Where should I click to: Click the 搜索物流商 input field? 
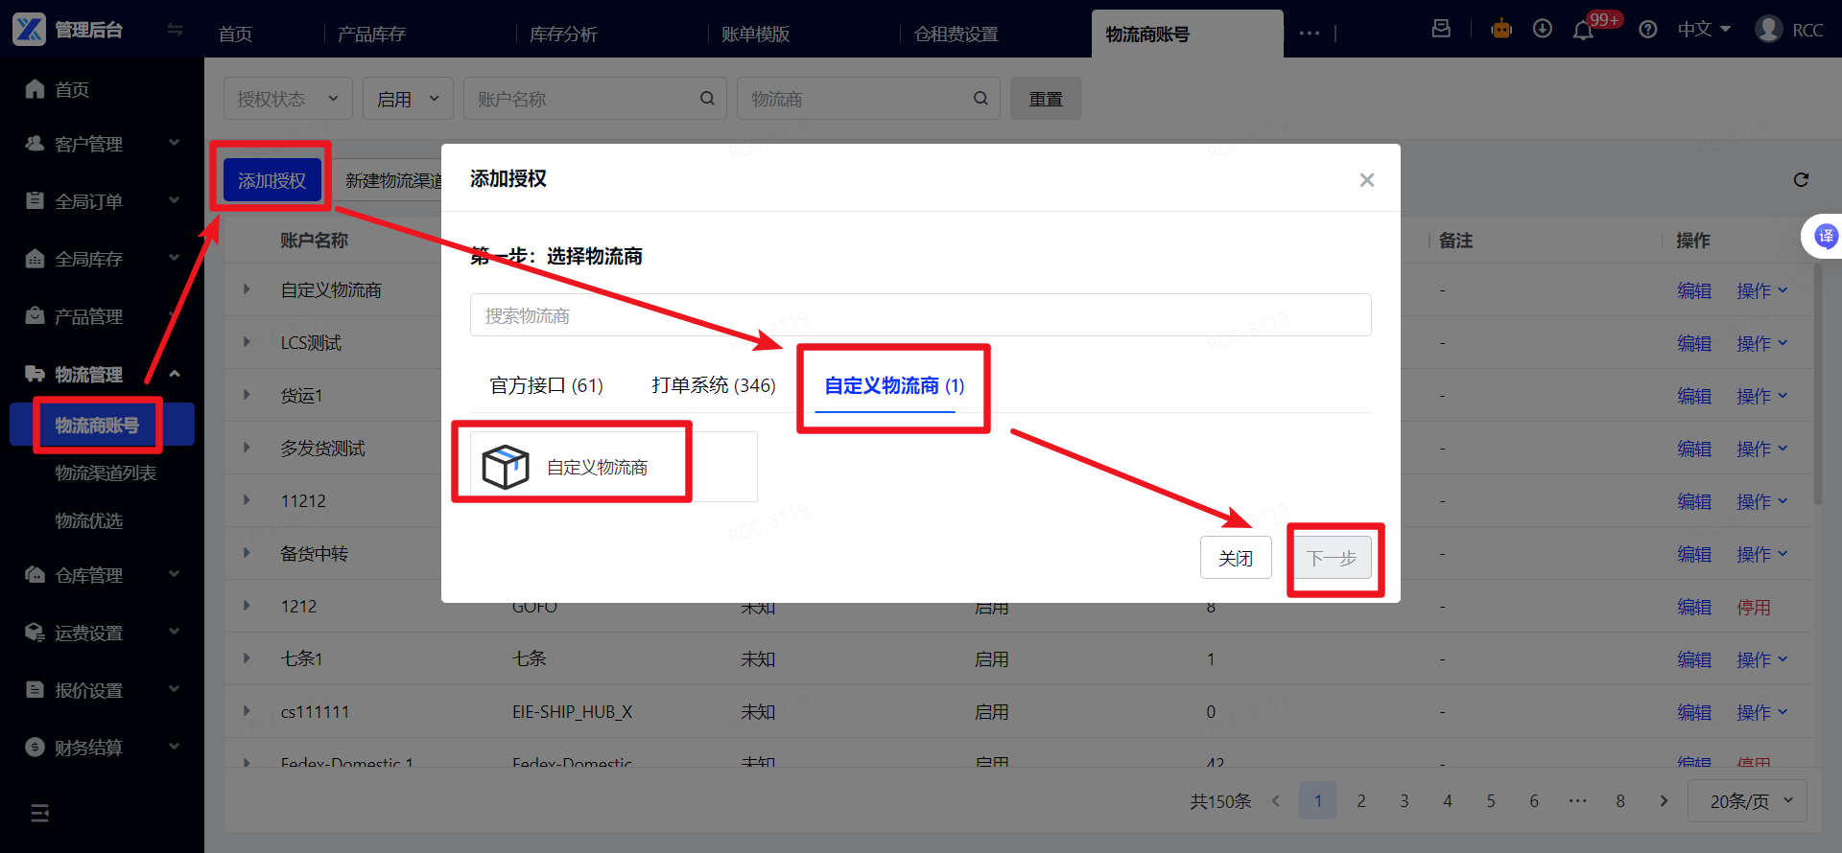click(x=921, y=315)
